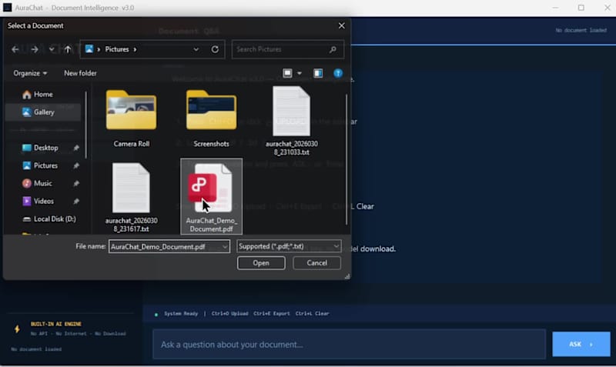Viewport: 616px width, 367px height.
Task: Create a New folder
Action: pyautogui.click(x=80, y=73)
